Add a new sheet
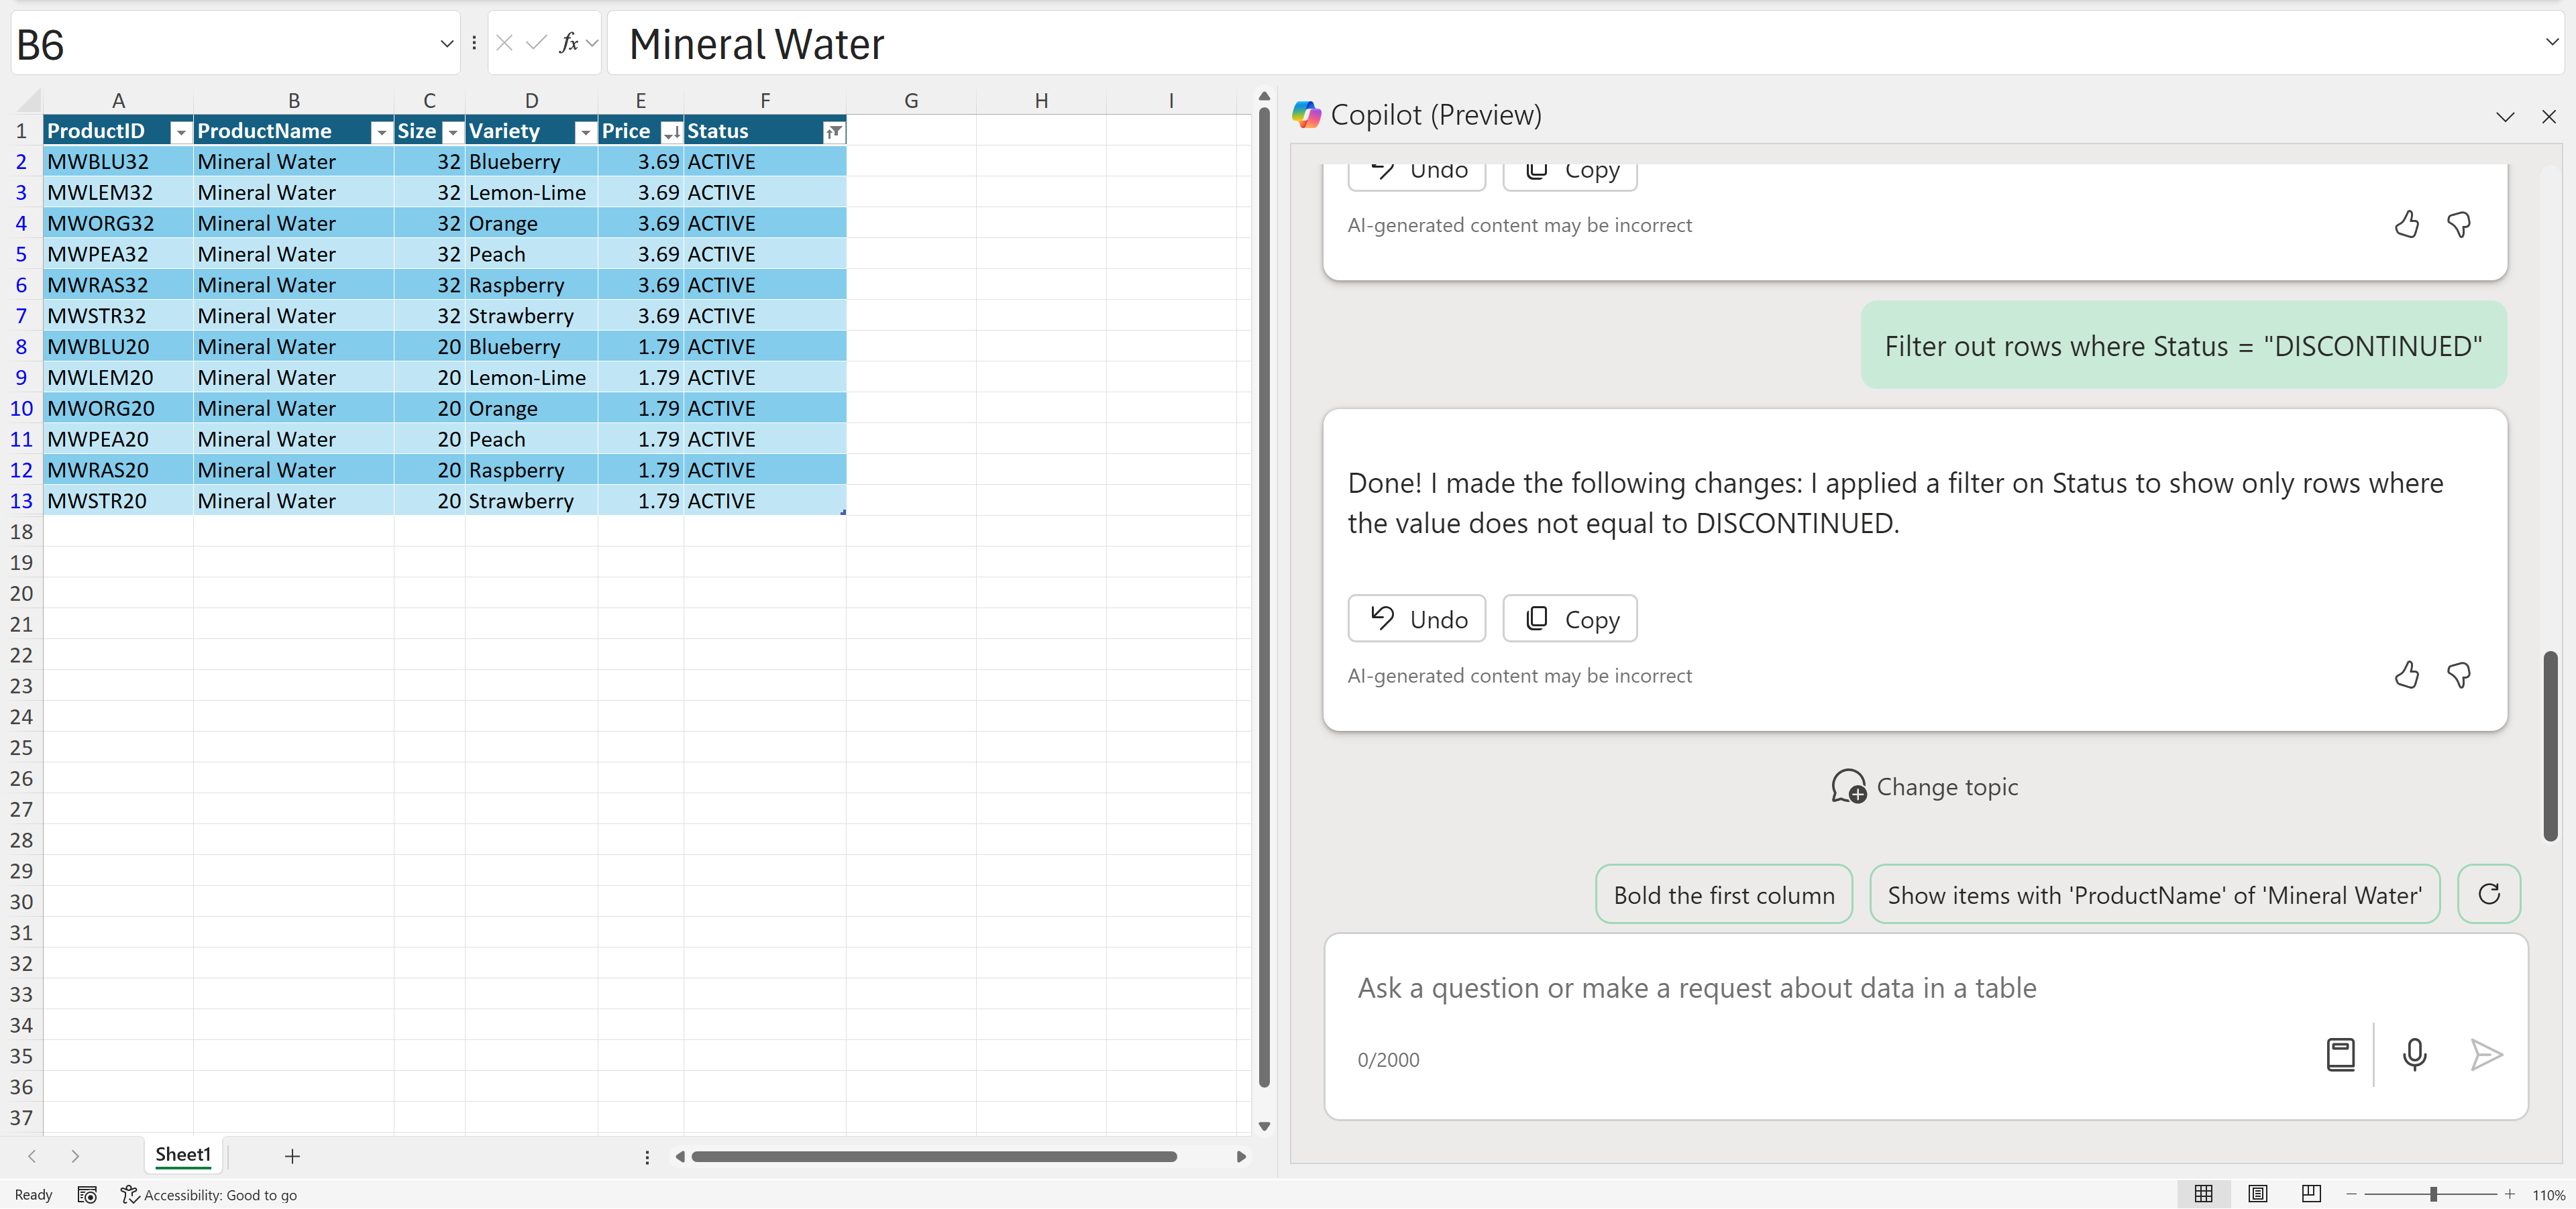The width and height of the screenshot is (2576, 1209). click(292, 1156)
